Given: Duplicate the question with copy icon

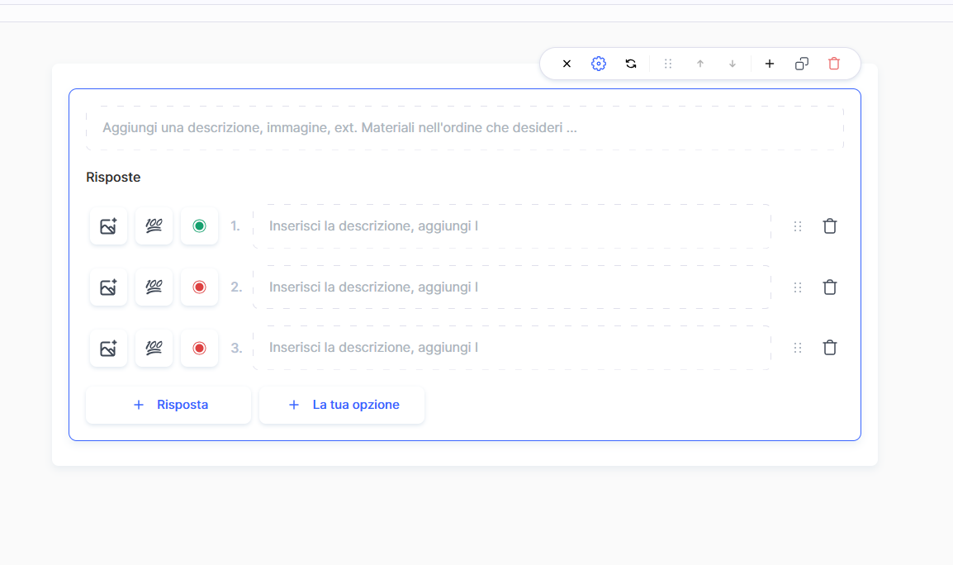Looking at the screenshot, I should (x=802, y=64).
